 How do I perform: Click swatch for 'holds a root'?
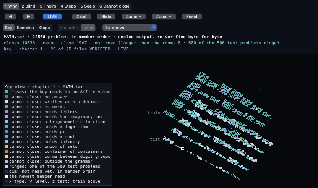(x=6, y=137)
